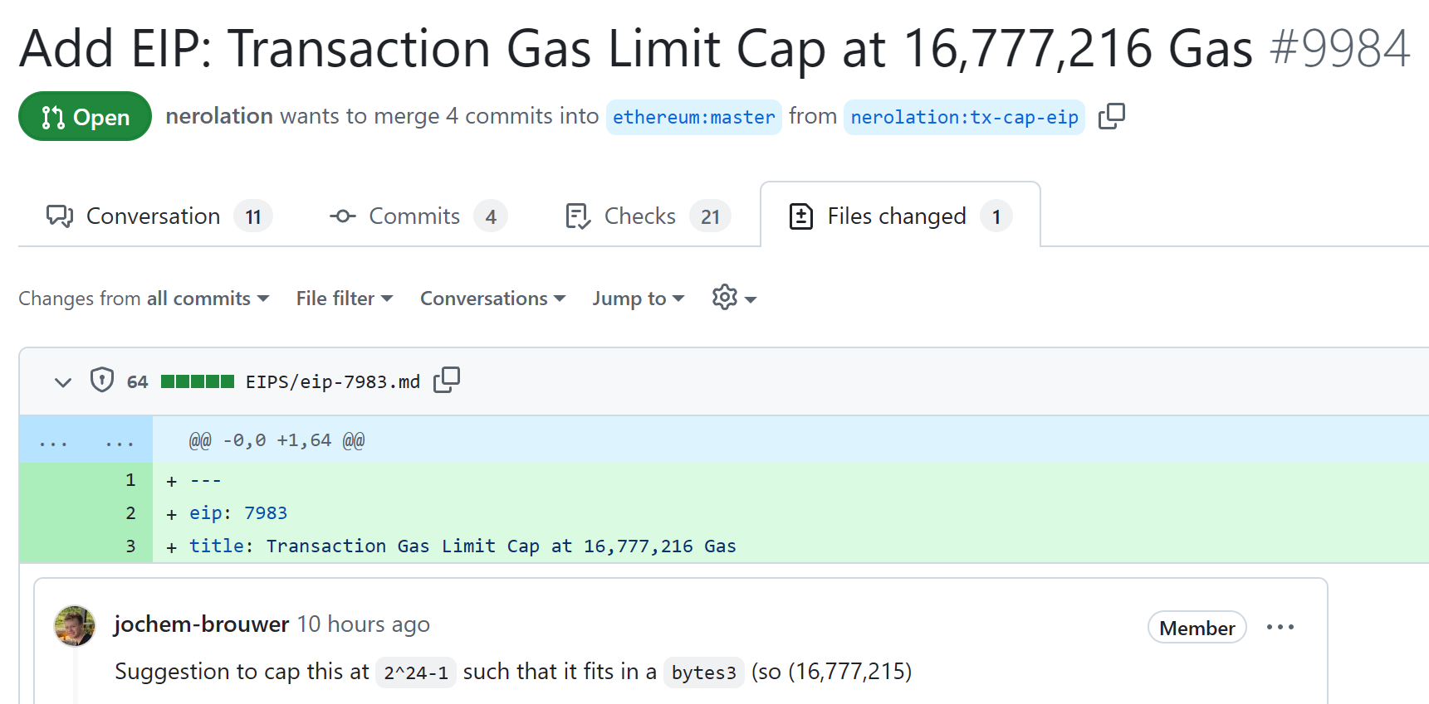Expand the Changes from all commits dropdown
The width and height of the screenshot is (1429, 704).
[144, 299]
